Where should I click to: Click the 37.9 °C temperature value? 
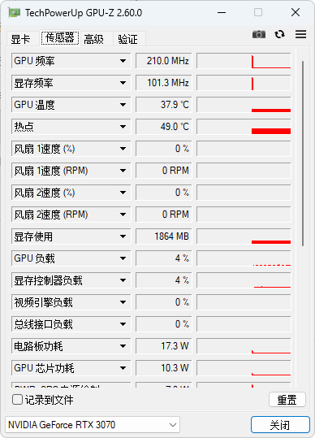[x=164, y=105]
